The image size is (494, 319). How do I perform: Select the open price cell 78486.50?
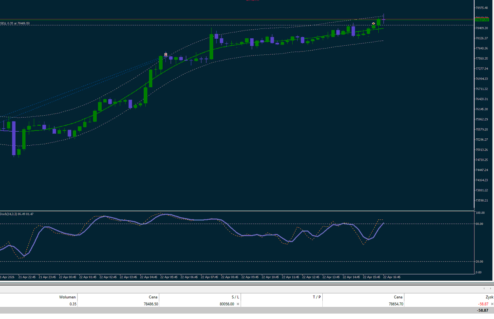click(150, 304)
